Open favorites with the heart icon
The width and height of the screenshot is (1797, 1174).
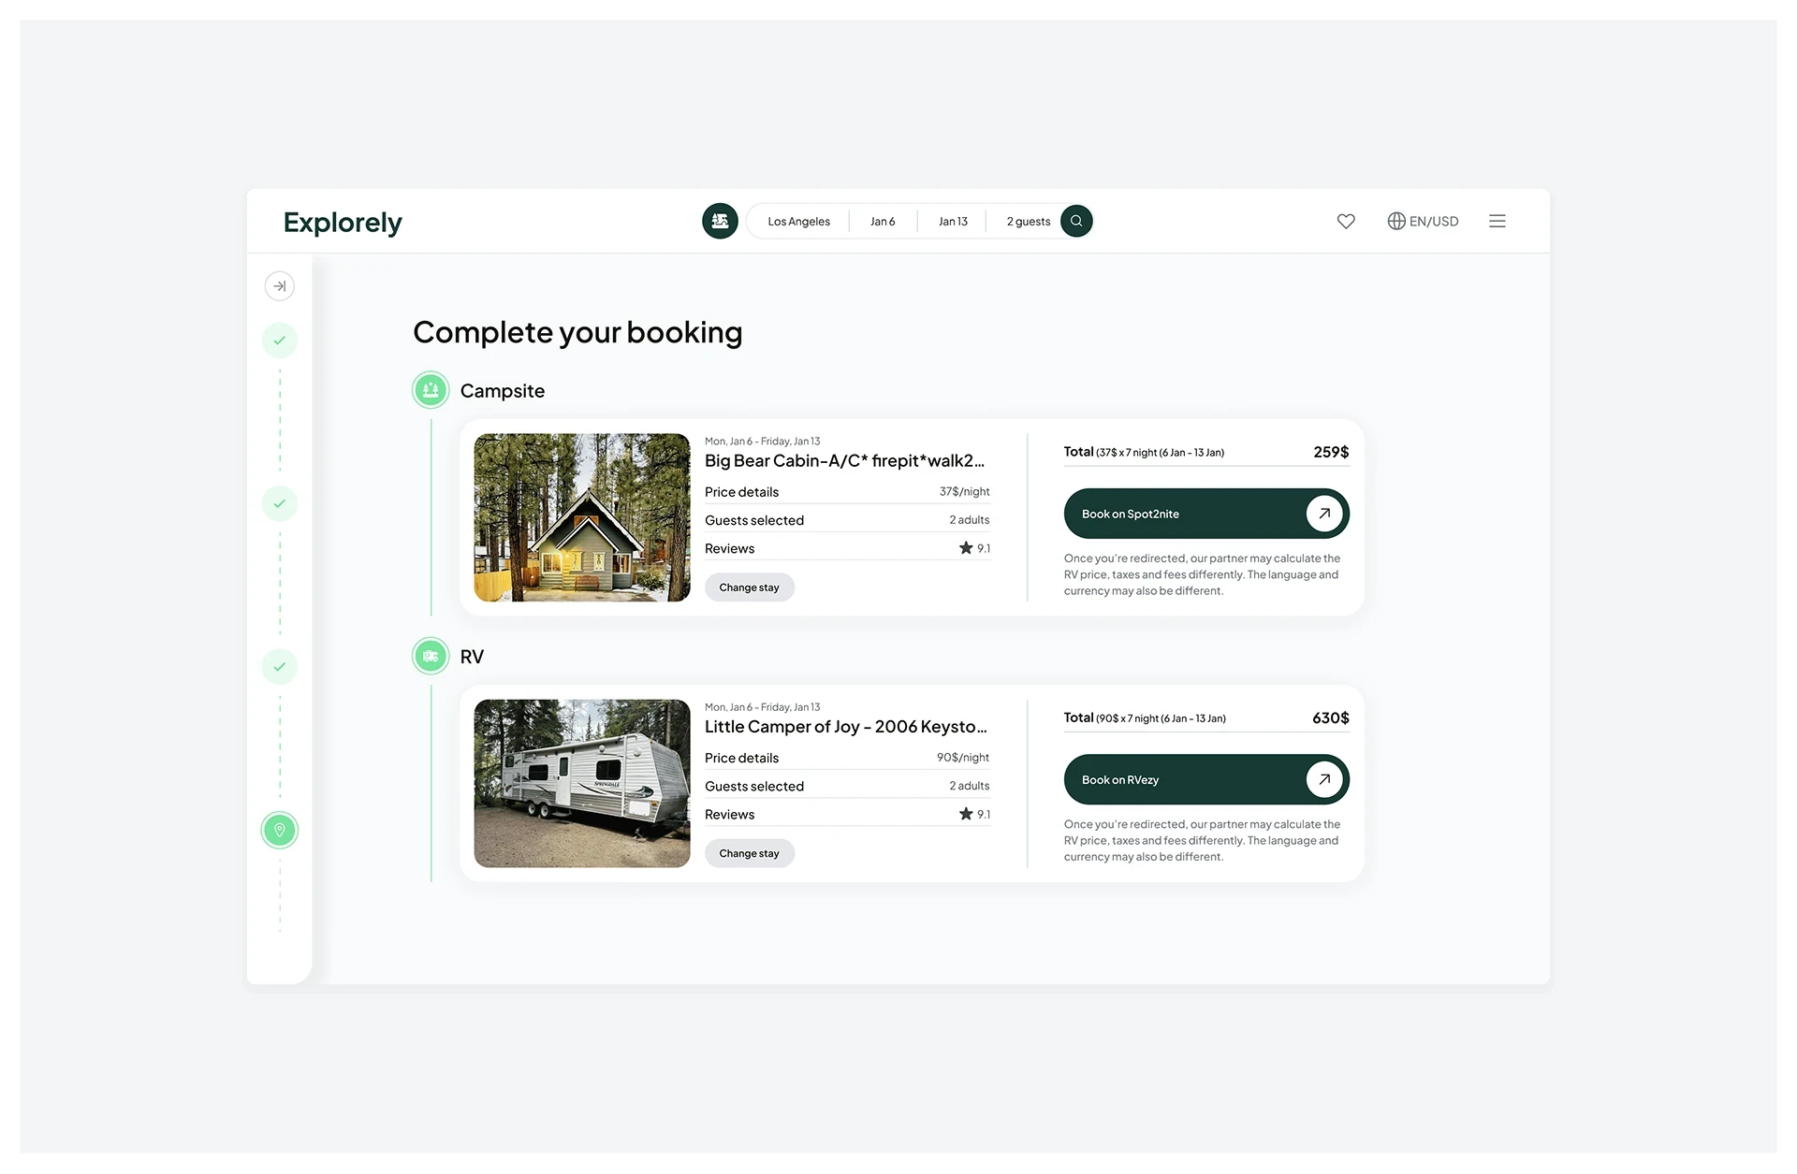pos(1346,221)
